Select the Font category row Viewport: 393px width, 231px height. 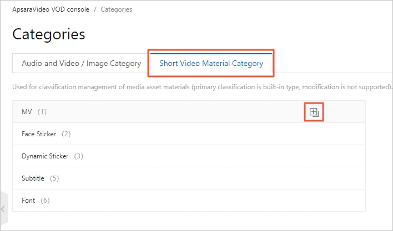click(28, 201)
